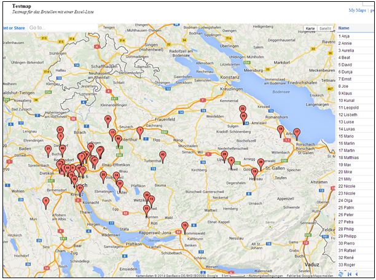Open the My Maps link
Image resolution: width=376 pixels, height=280 pixels.
coord(357,10)
